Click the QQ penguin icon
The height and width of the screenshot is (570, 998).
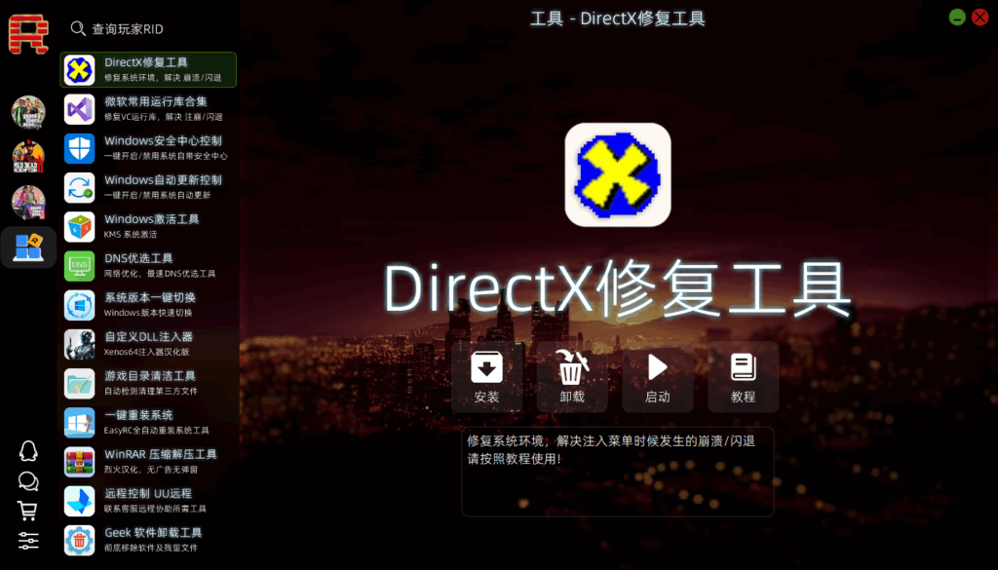pyautogui.click(x=28, y=451)
